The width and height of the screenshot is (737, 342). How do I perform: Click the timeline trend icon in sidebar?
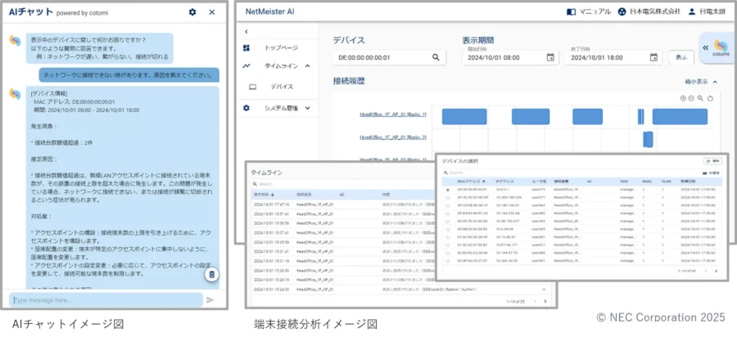tap(246, 66)
